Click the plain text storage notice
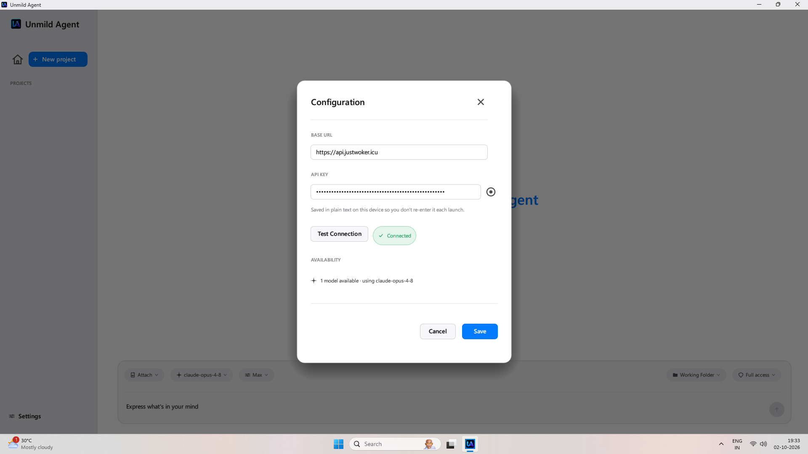The image size is (808, 454). pyautogui.click(x=388, y=210)
